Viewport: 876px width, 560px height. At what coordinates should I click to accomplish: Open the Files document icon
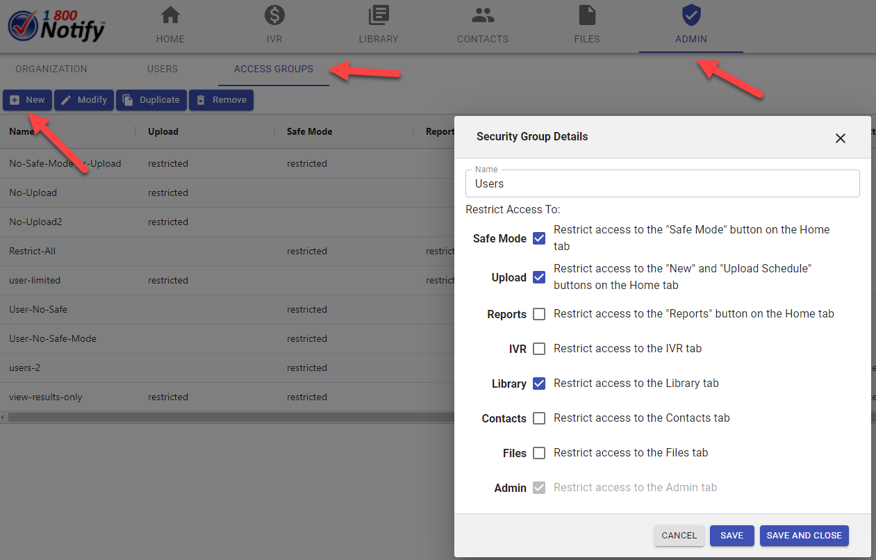587,15
